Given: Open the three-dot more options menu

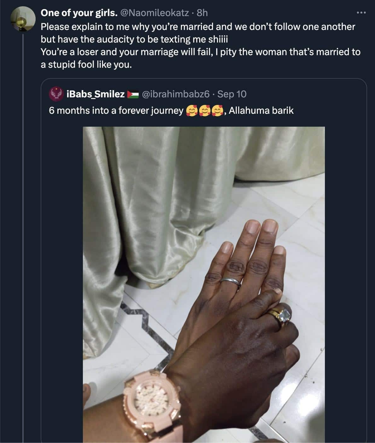Looking at the screenshot, I should click(x=361, y=13).
